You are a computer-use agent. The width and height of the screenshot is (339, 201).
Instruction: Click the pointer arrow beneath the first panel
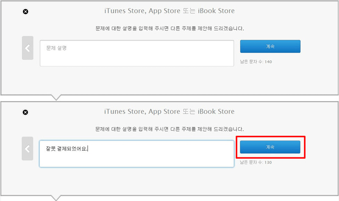pos(56,97)
